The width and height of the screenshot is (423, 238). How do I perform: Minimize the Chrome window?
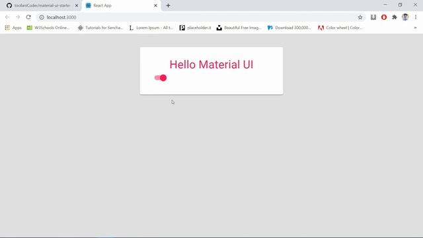click(x=385, y=5)
